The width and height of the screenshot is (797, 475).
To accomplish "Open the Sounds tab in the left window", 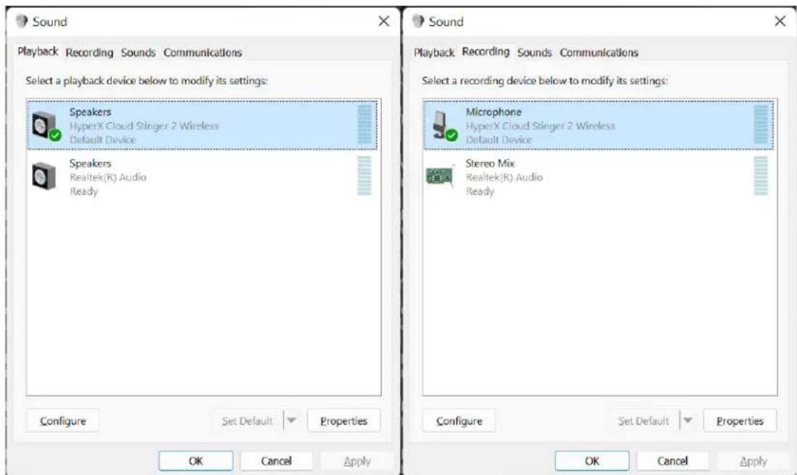I will 139,52.
